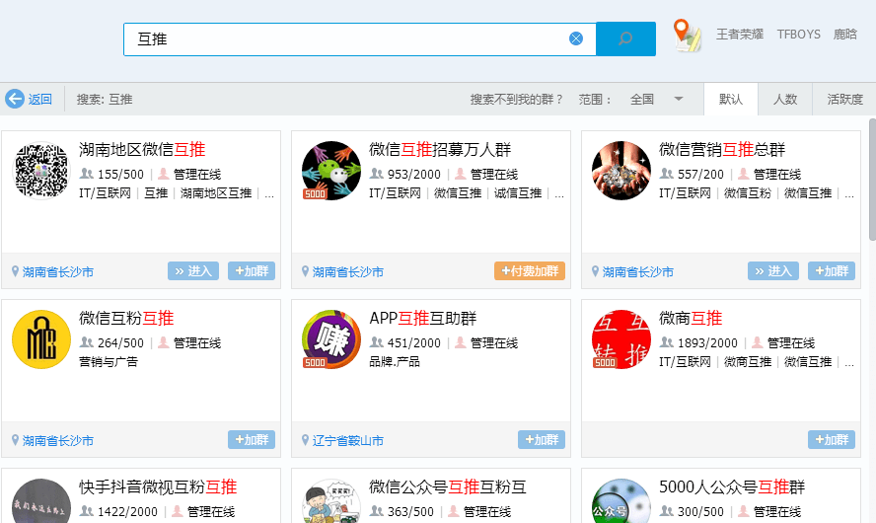This screenshot has width=876, height=523.
Task: Click the vertical scrollbar thumb
Action: pos(872,180)
